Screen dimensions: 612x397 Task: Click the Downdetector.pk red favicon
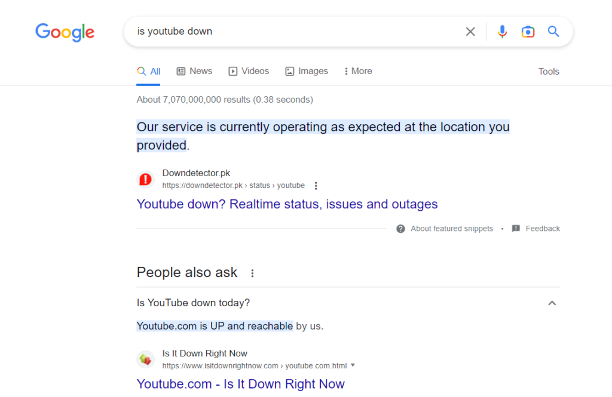pos(145,179)
